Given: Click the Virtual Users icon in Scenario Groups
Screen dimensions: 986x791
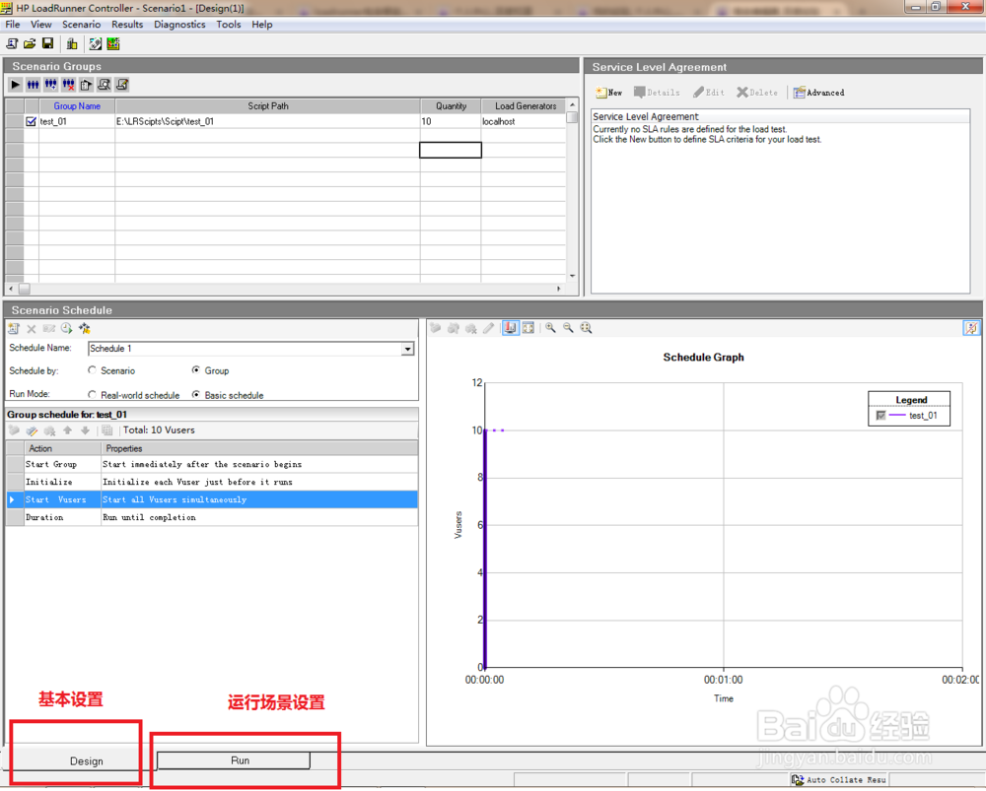Looking at the screenshot, I should [x=34, y=84].
